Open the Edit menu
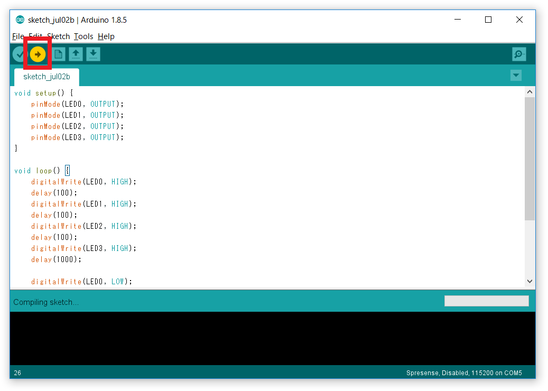 pyautogui.click(x=35, y=36)
